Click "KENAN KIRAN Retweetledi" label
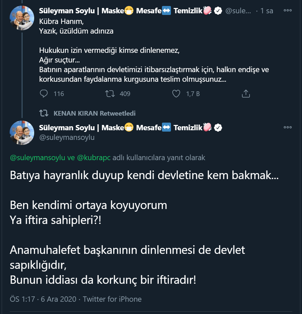Image resolution: width=302 pixels, height=314 pixels. (x=95, y=113)
